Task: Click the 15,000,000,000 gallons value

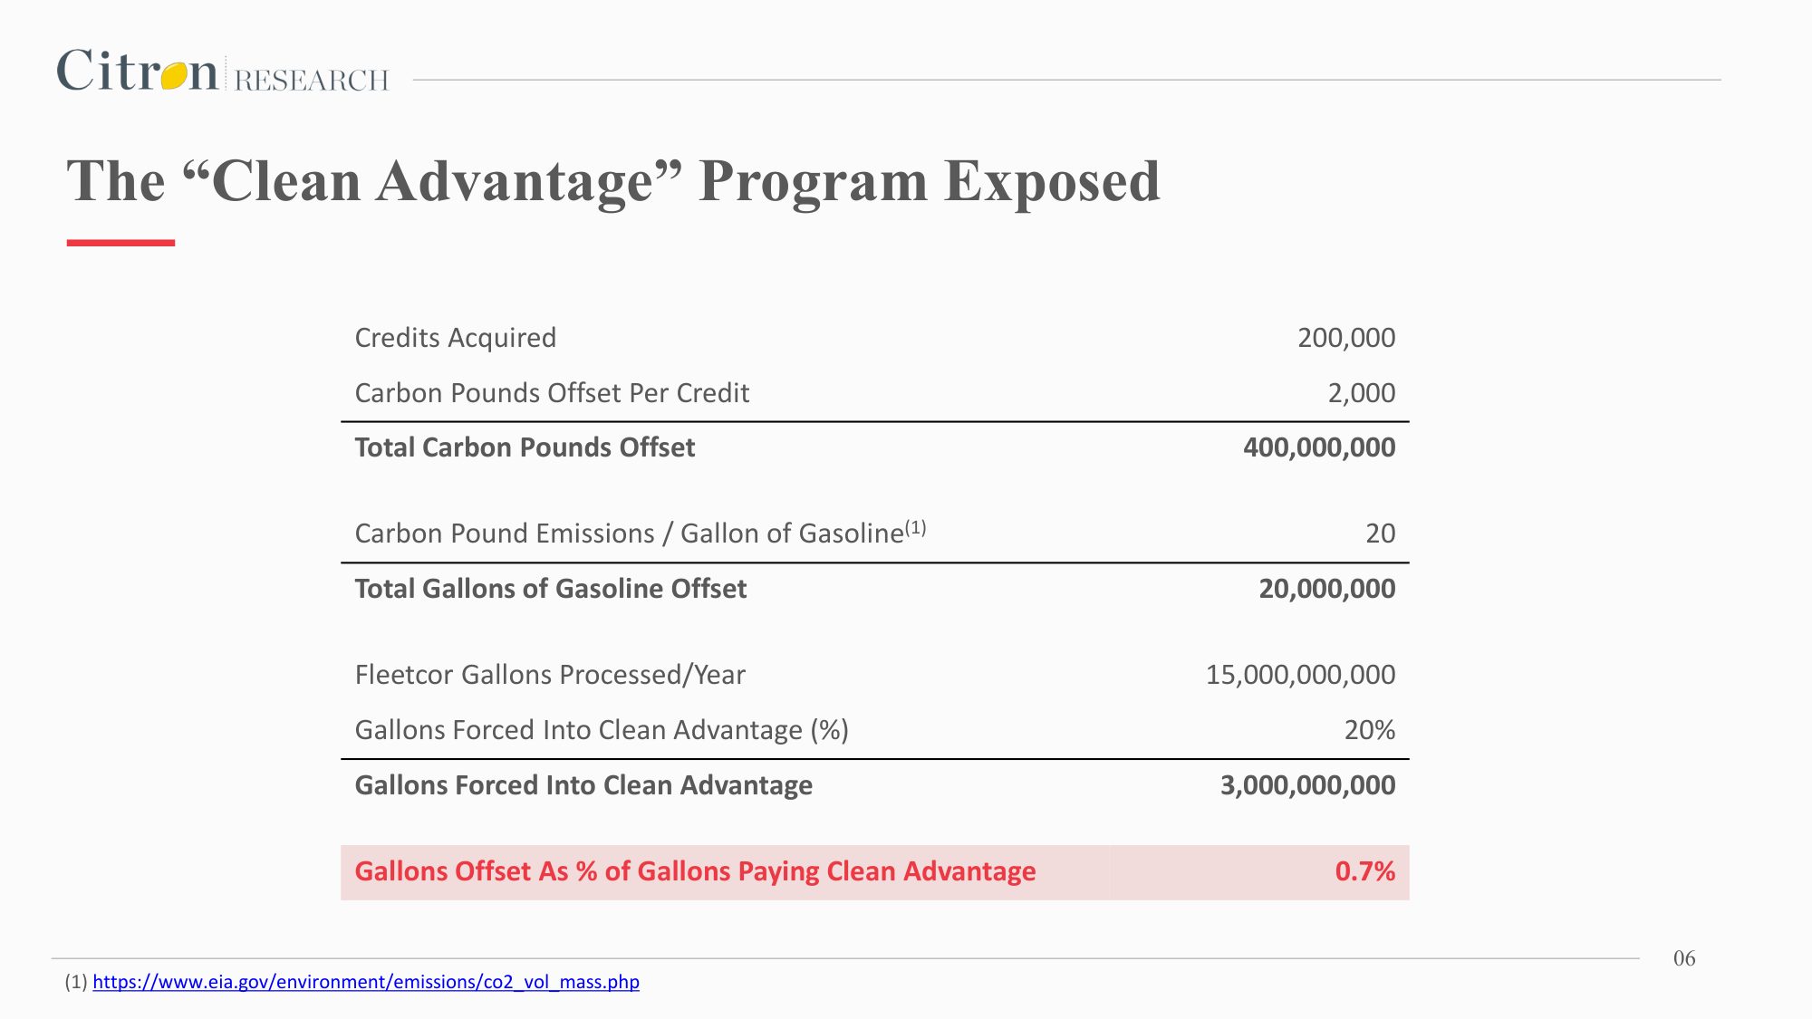Action: (x=1300, y=675)
